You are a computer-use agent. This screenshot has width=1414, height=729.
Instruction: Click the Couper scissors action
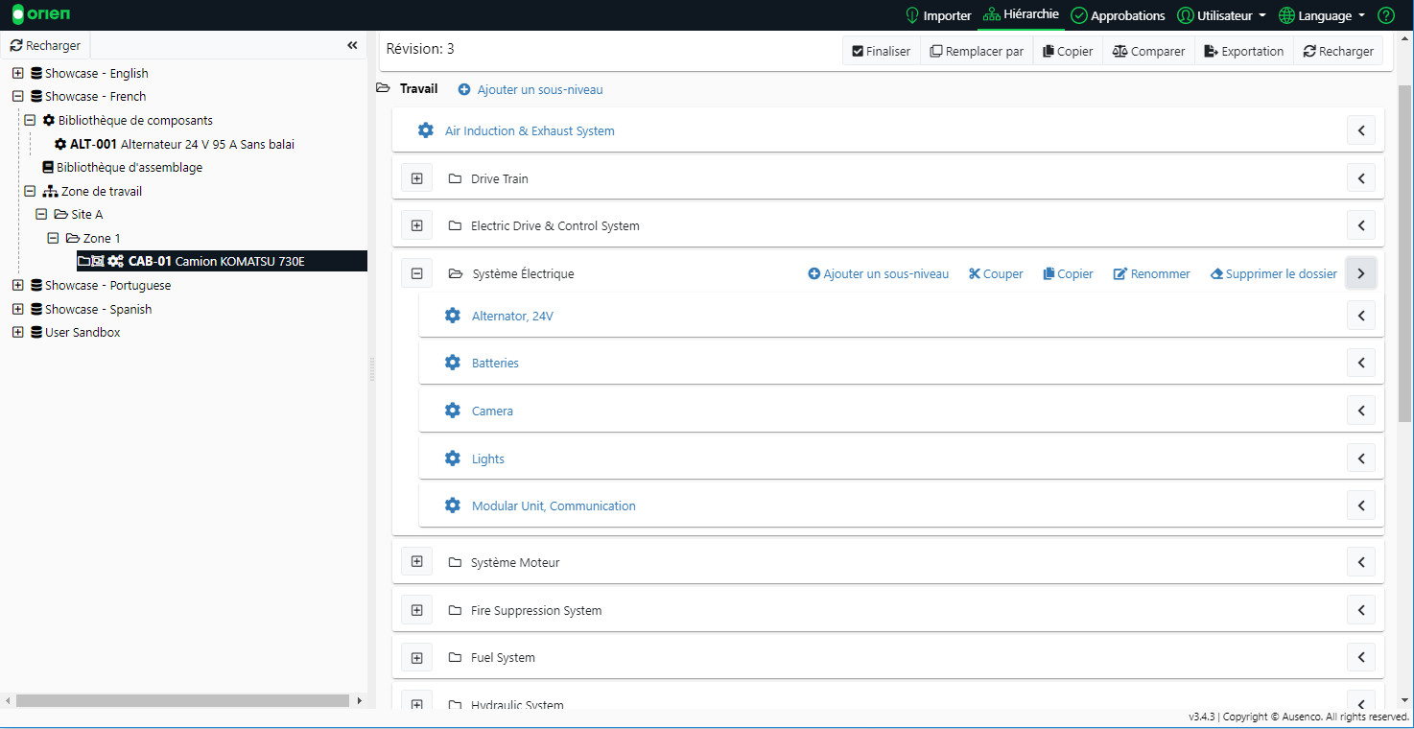(996, 274)
